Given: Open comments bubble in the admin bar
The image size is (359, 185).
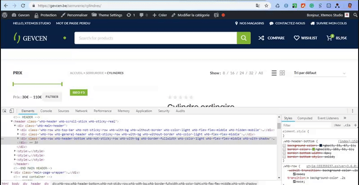Looking at the screenshot, I should [x=144, y=15].
